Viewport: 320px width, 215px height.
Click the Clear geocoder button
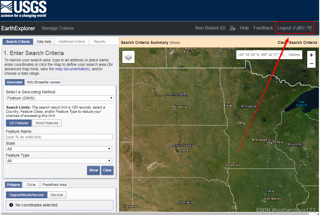click(x=107, y=170)
